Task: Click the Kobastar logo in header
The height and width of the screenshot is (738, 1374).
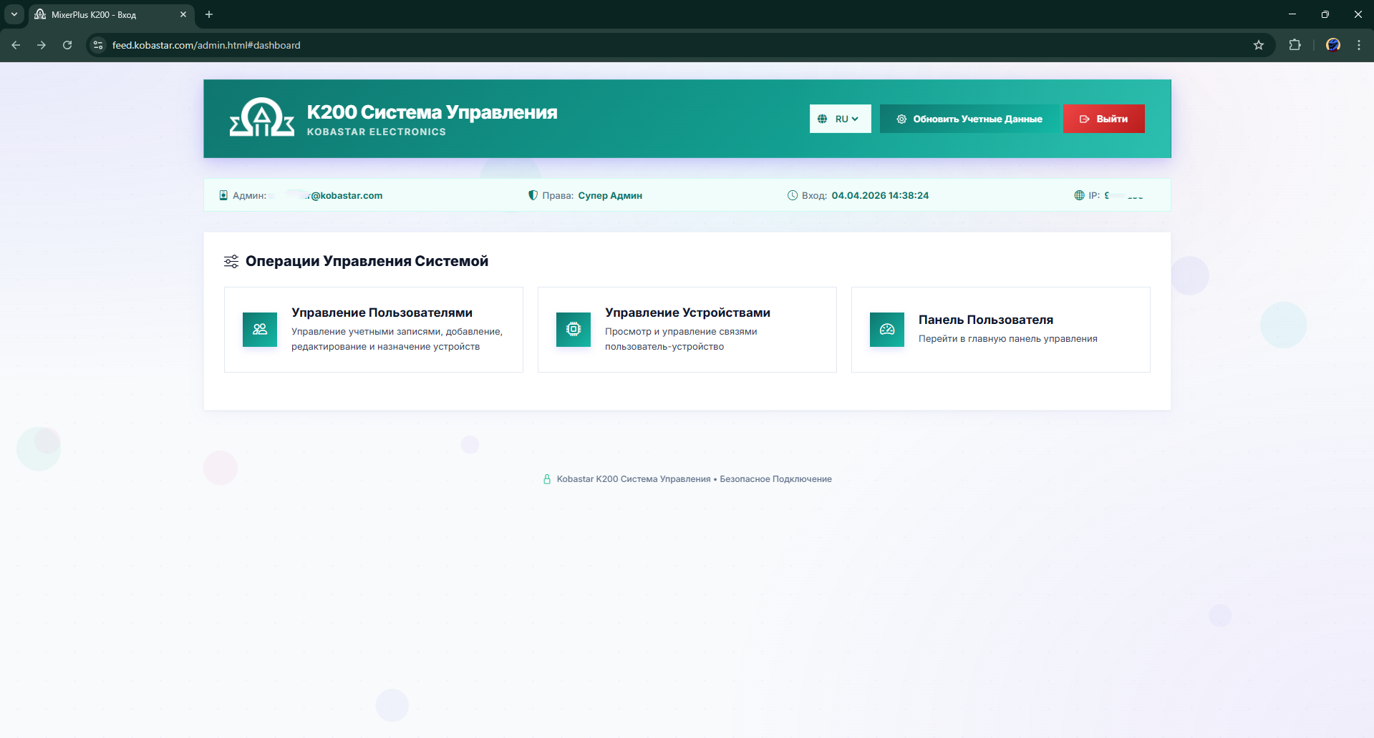Action: (x=261, y=118)
